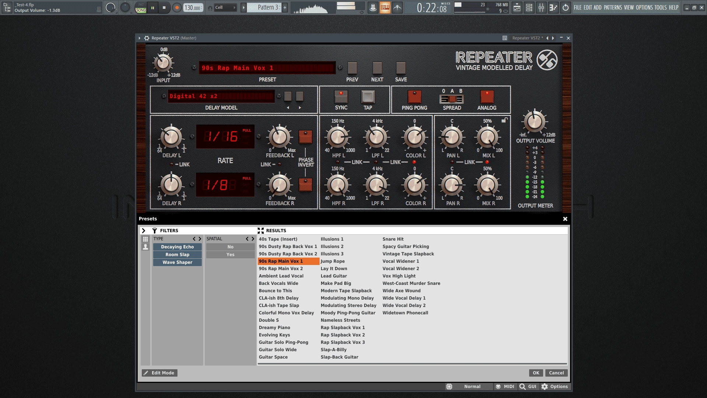Open the Channel rack icon

(x=529, y=7)
